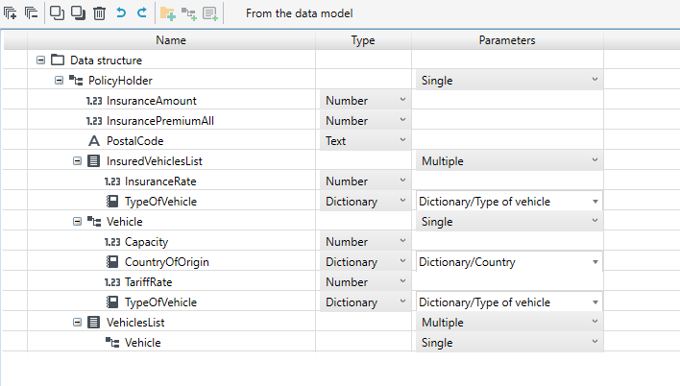Click the Capacity number icon
This screenshot has width=680, height=386.
pyautogui.click(x=112, y=242)
